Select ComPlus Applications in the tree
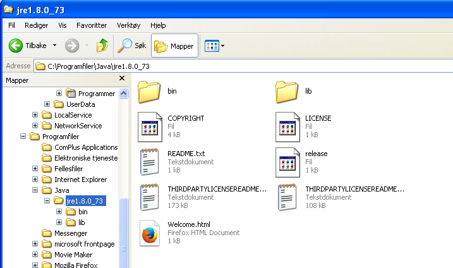This screenshot has width=453, height=268. (x=86, y=147)
